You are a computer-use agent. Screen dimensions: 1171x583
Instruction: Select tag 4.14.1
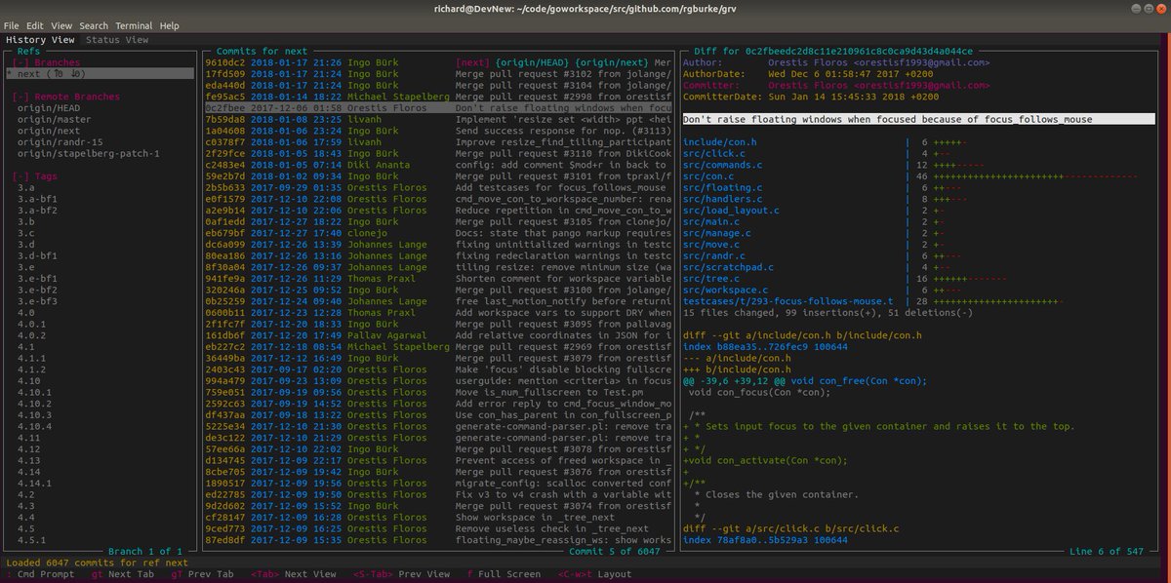tap(35, 483)
